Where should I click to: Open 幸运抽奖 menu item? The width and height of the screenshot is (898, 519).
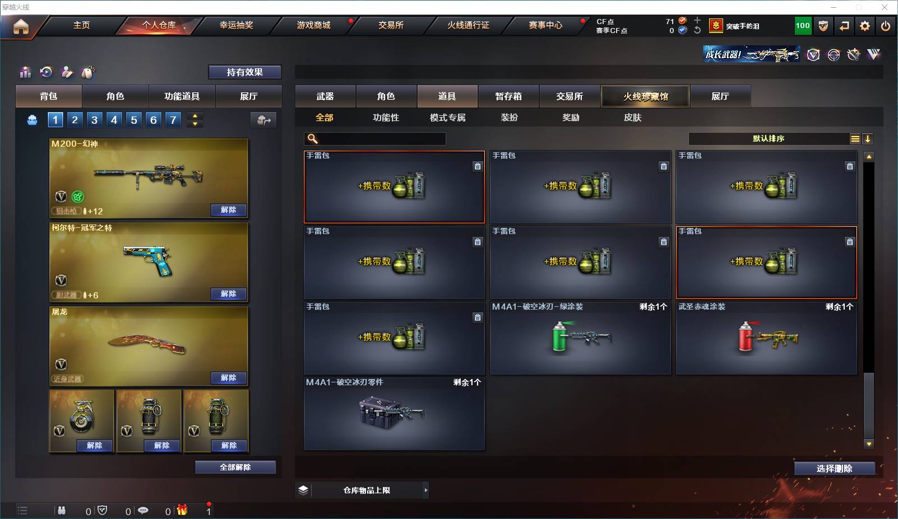click(236, 25)
